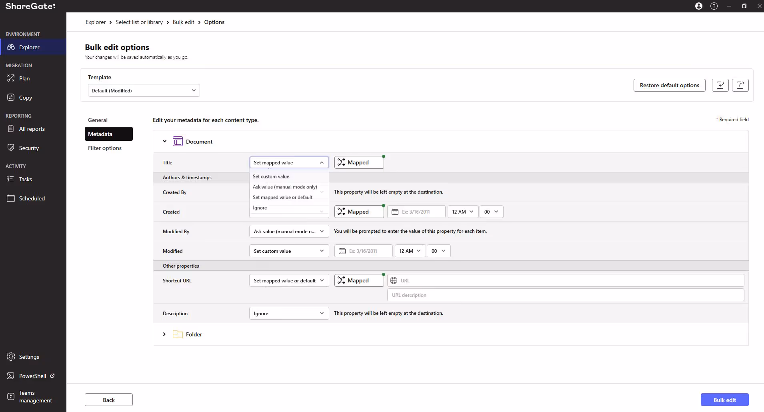This screenshot has height=412, width=764.
Task: Open the help question-mark icon
Action: click(714, 6)
